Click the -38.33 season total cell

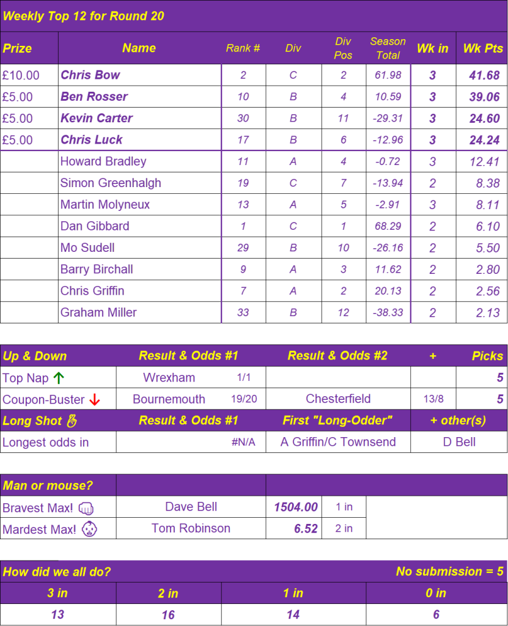388,312
